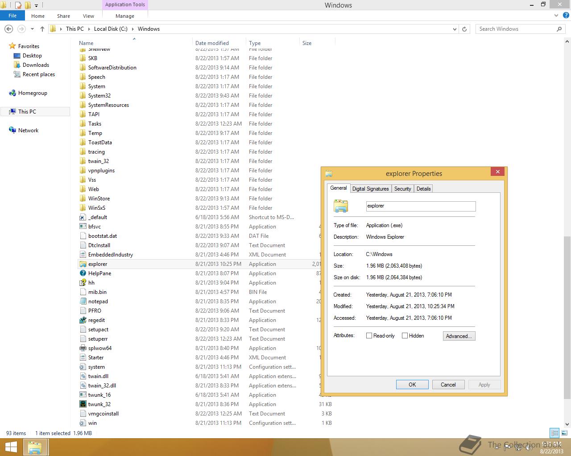Open the Share ribbon tab

(63, 16)
